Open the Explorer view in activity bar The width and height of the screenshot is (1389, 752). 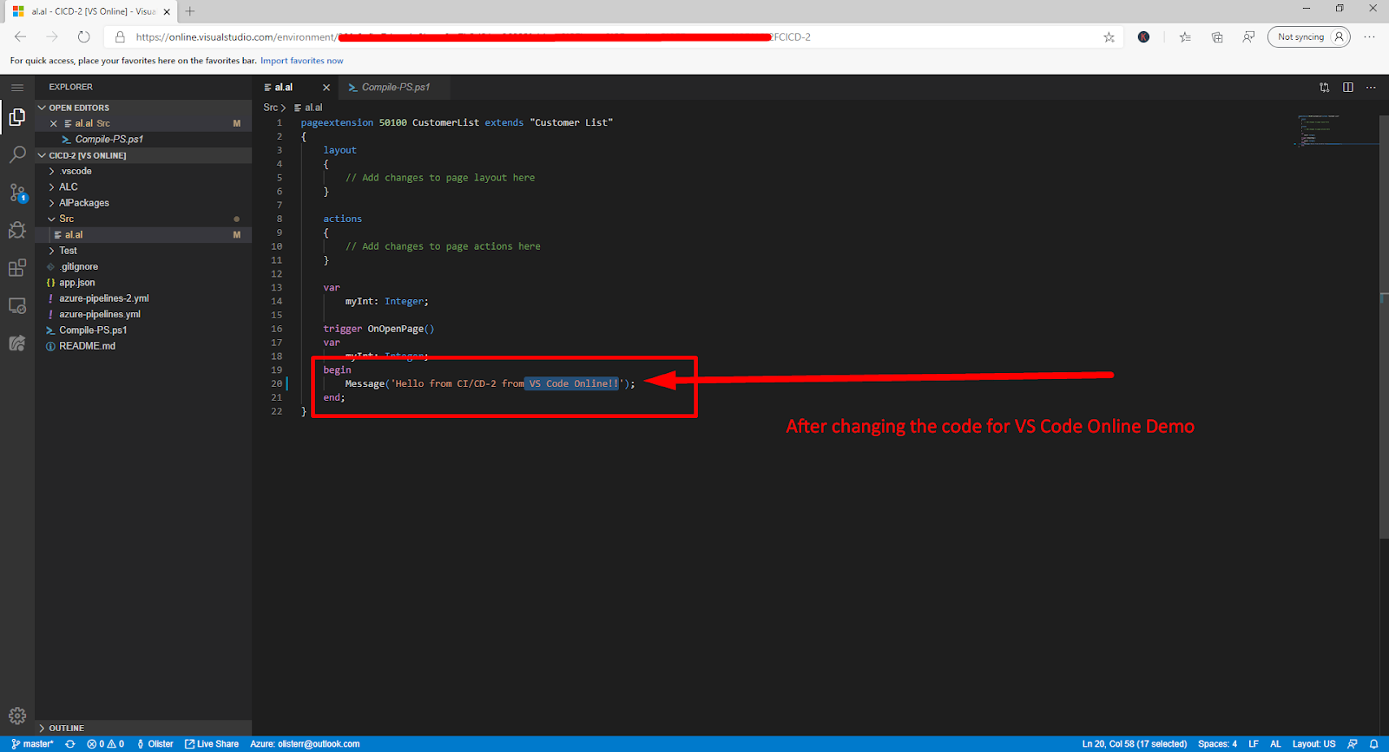click(x=17, y=117)
